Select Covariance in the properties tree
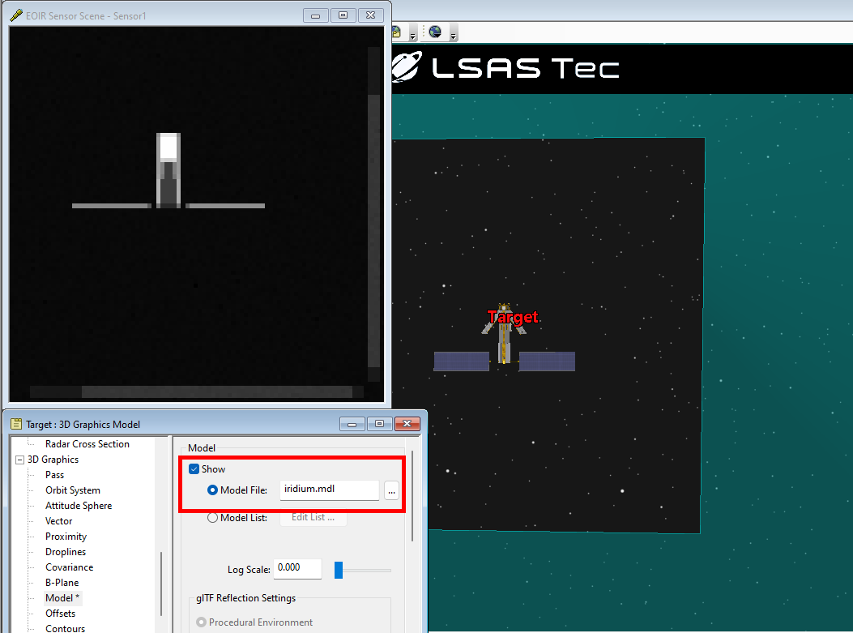The width and height of the screenshot is (853, 633). coord(69,567)
